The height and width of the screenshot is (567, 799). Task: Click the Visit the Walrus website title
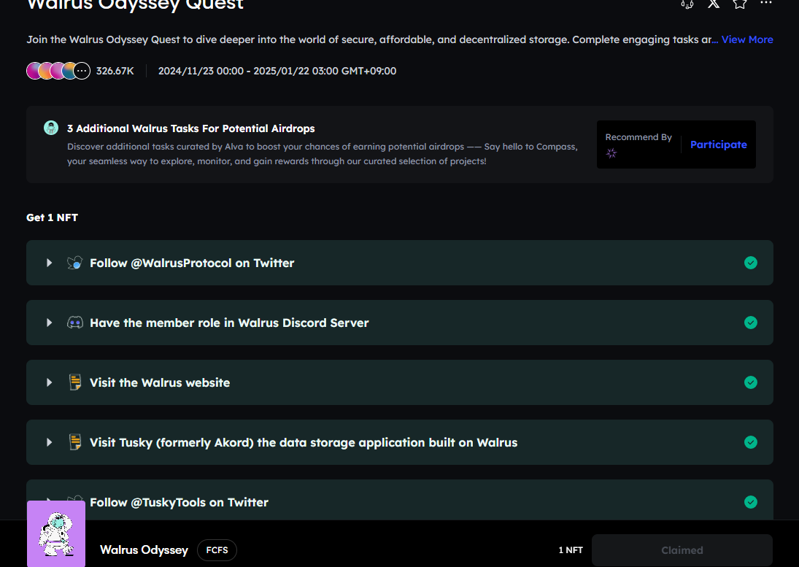160,382
